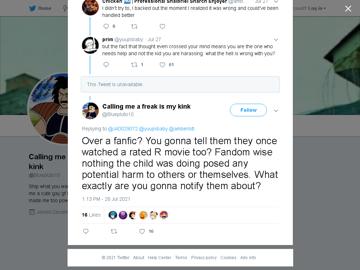Image resolution: width=360 pixels, height=270 pixels.
Task: Open the Log in dropdown
Action: [317, 8]
